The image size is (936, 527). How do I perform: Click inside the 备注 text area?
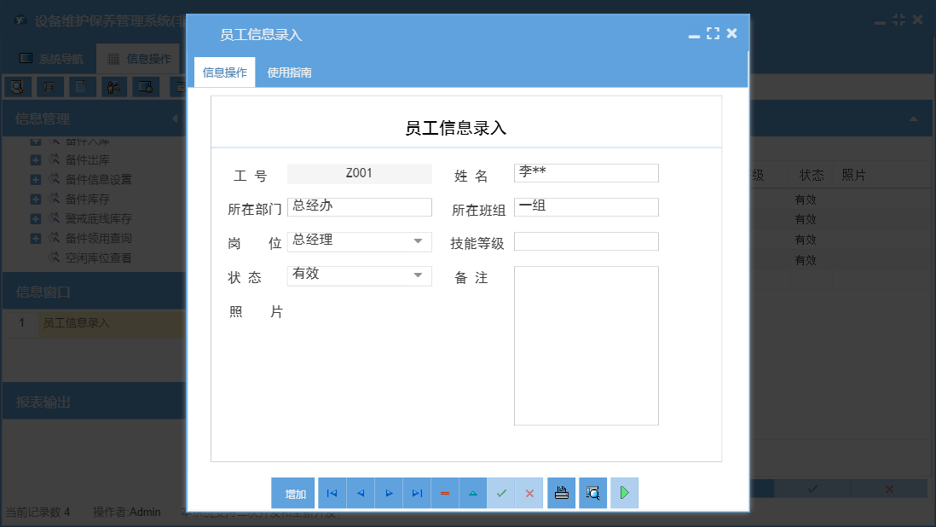586,345
